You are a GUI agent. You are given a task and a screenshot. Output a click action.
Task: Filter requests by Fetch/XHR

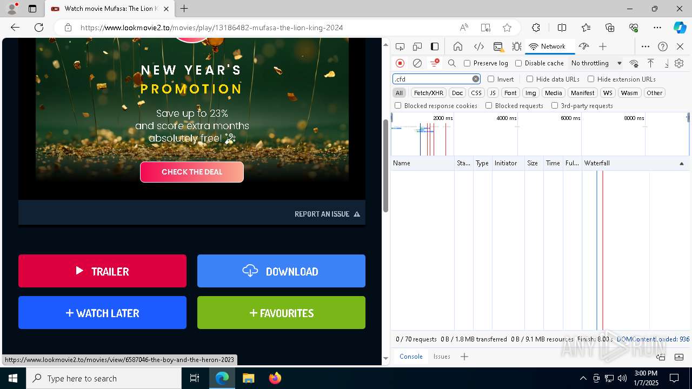coord(429,93)
